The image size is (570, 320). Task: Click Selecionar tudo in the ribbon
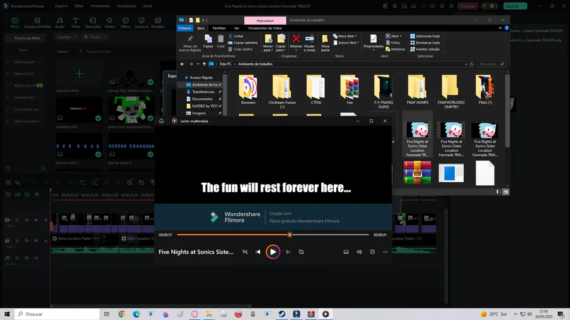point(425,36)
